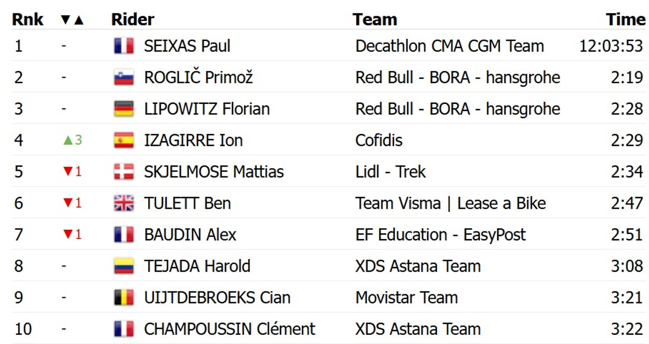The height and width of the screenshot is (344, 649).
Task: Click the Colombian flag beside TEJADA Harold
Action: [x=124, y=266]
